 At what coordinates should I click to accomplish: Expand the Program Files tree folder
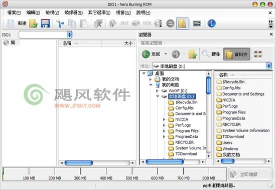[x=164, y=131]
